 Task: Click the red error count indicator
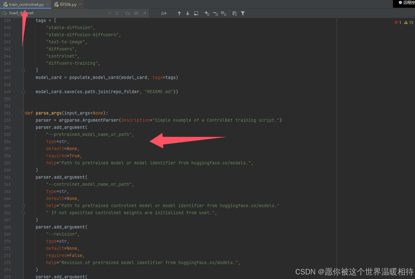coord(398,22)
